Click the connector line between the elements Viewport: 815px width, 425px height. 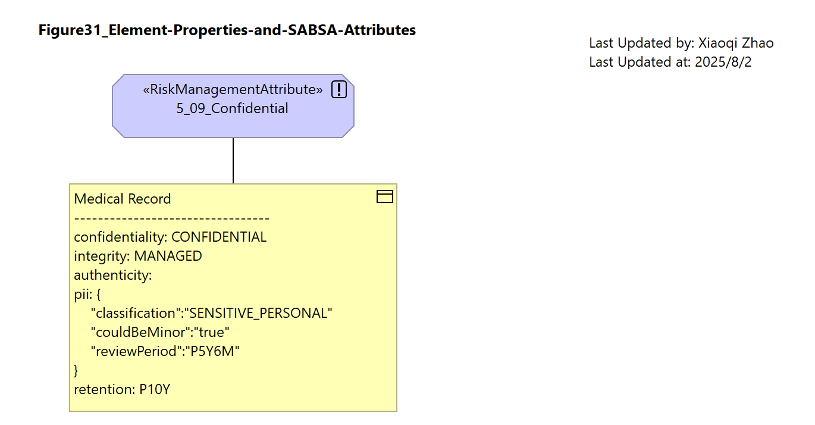(x=233, y=161)
